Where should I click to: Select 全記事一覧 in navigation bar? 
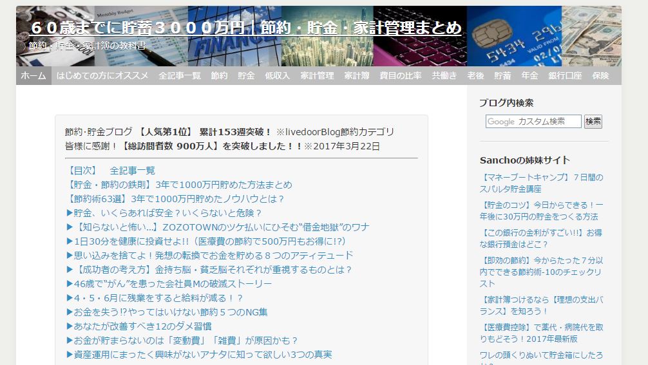[x=180, y=76]
